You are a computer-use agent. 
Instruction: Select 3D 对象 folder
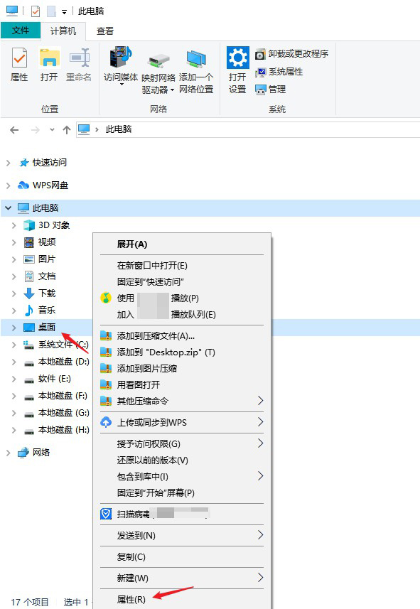tap(47, 225)
